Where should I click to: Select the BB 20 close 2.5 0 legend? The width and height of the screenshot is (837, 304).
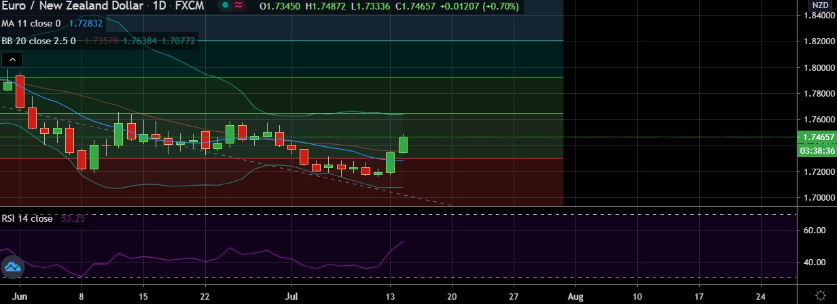39,41
